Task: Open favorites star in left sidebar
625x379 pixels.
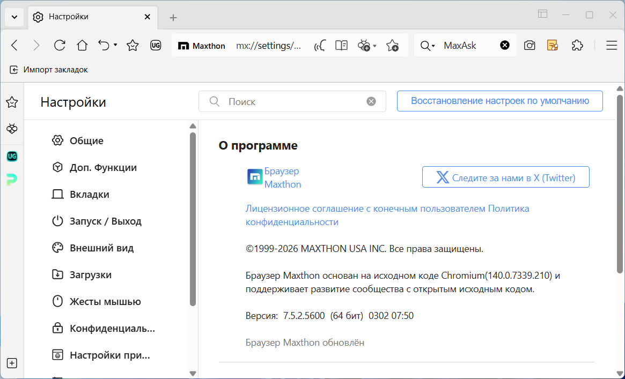Action: [x=12, y=102]
